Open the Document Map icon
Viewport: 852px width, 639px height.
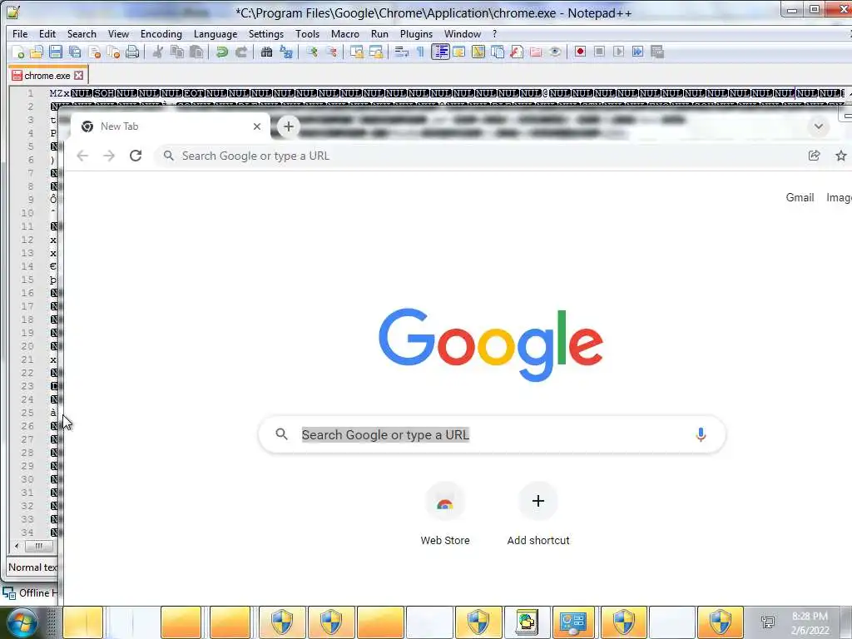click(x=478, y=52)
